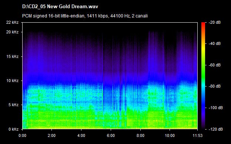Screen dimensions: 231x144
Task: Click the 0 kHz frequency axis label
Action: pyautogui.click(x=13, y=129)
